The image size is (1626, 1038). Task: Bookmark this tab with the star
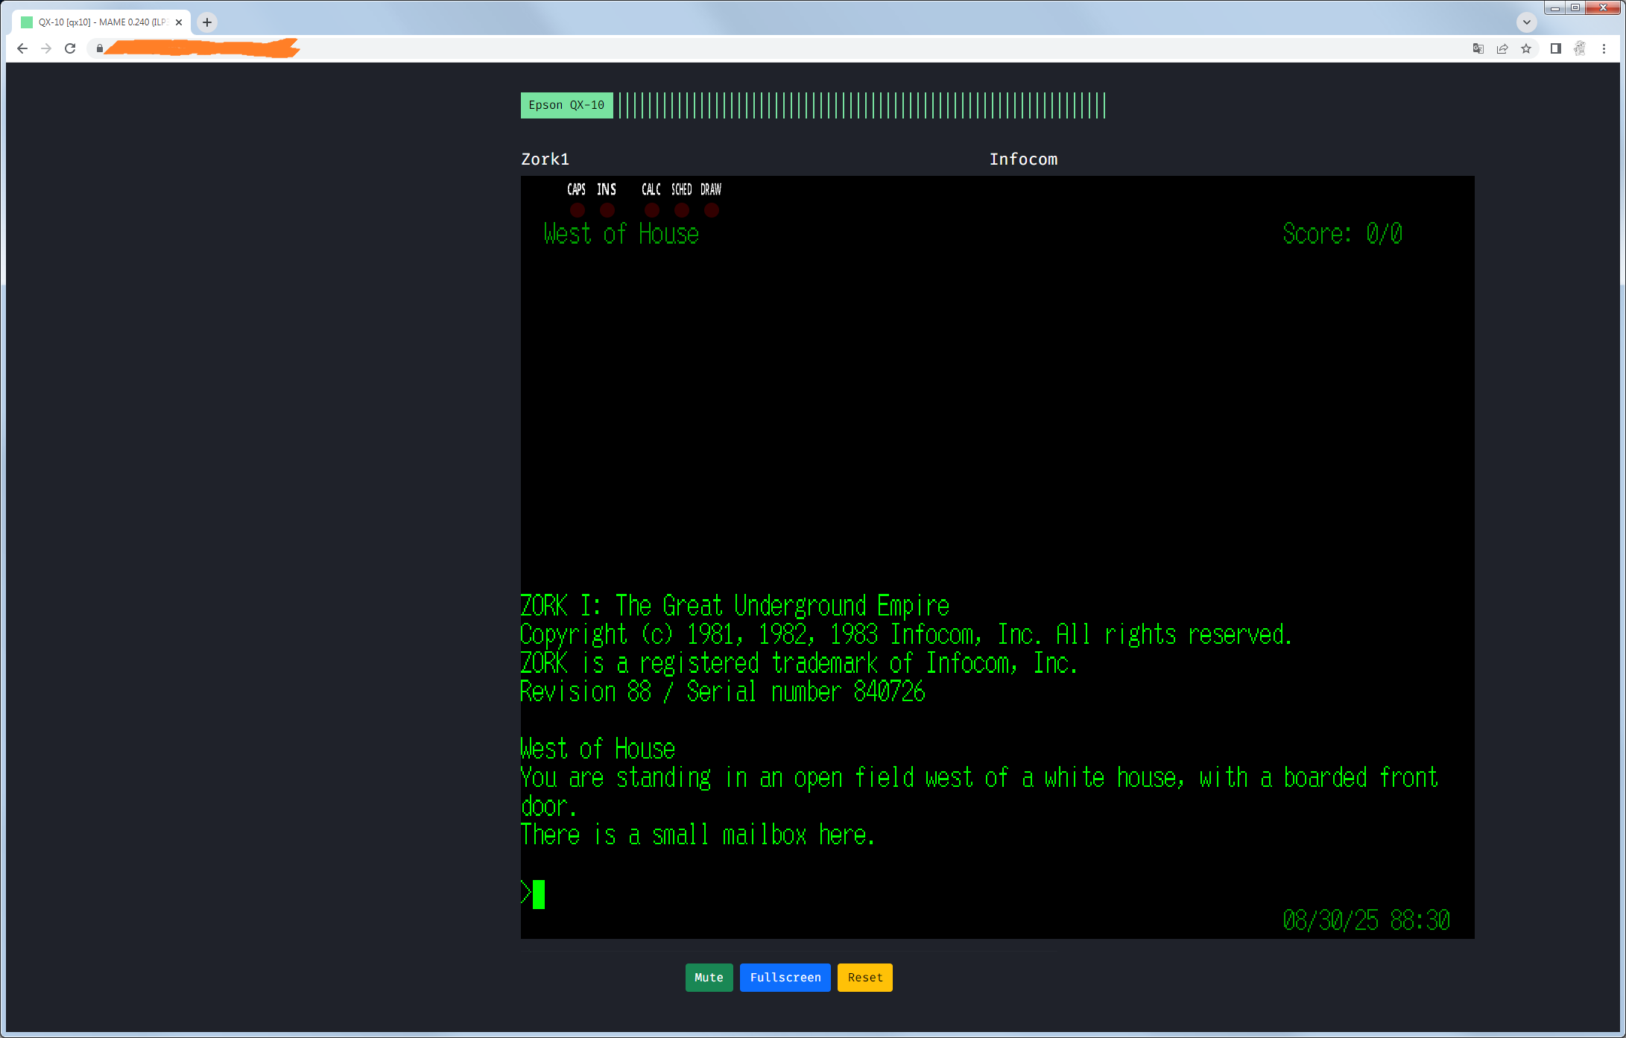click(1526, 48)
